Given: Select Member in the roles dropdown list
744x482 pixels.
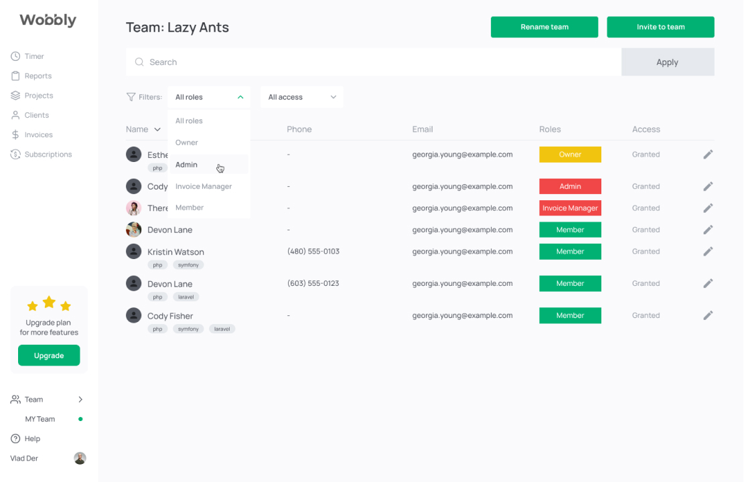Looking at the screenshot, I should click(209, 208).
